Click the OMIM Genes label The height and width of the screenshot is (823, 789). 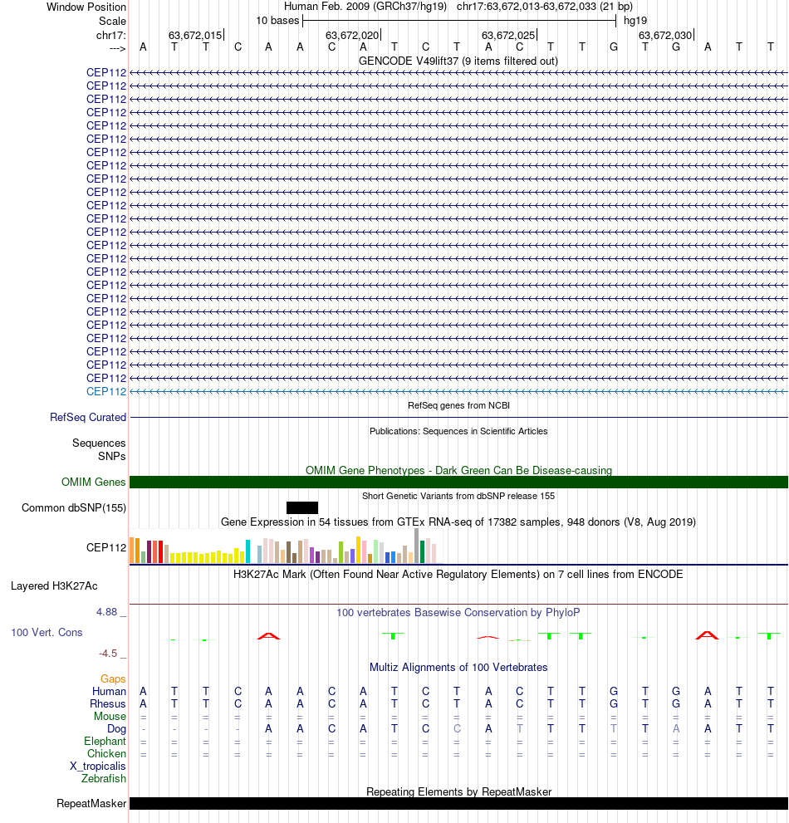click(x=94, y=482)
